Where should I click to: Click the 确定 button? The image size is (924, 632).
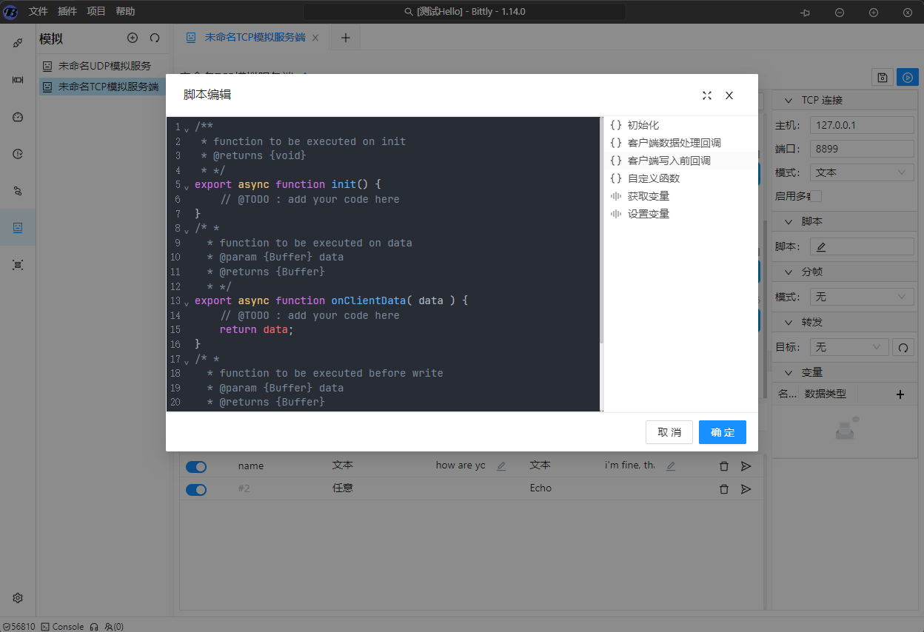pyautogui.click(x=722, y=432)
